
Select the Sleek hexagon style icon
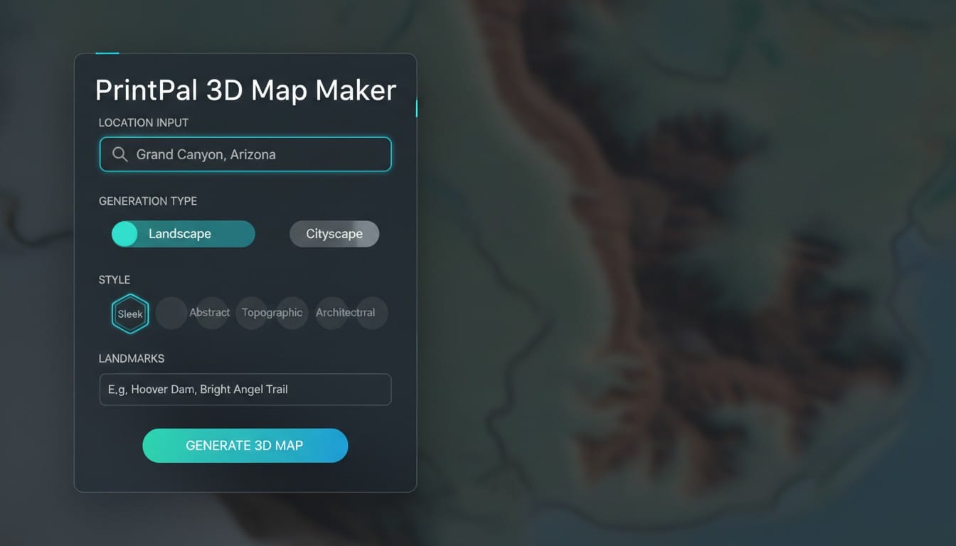[130, 314]
